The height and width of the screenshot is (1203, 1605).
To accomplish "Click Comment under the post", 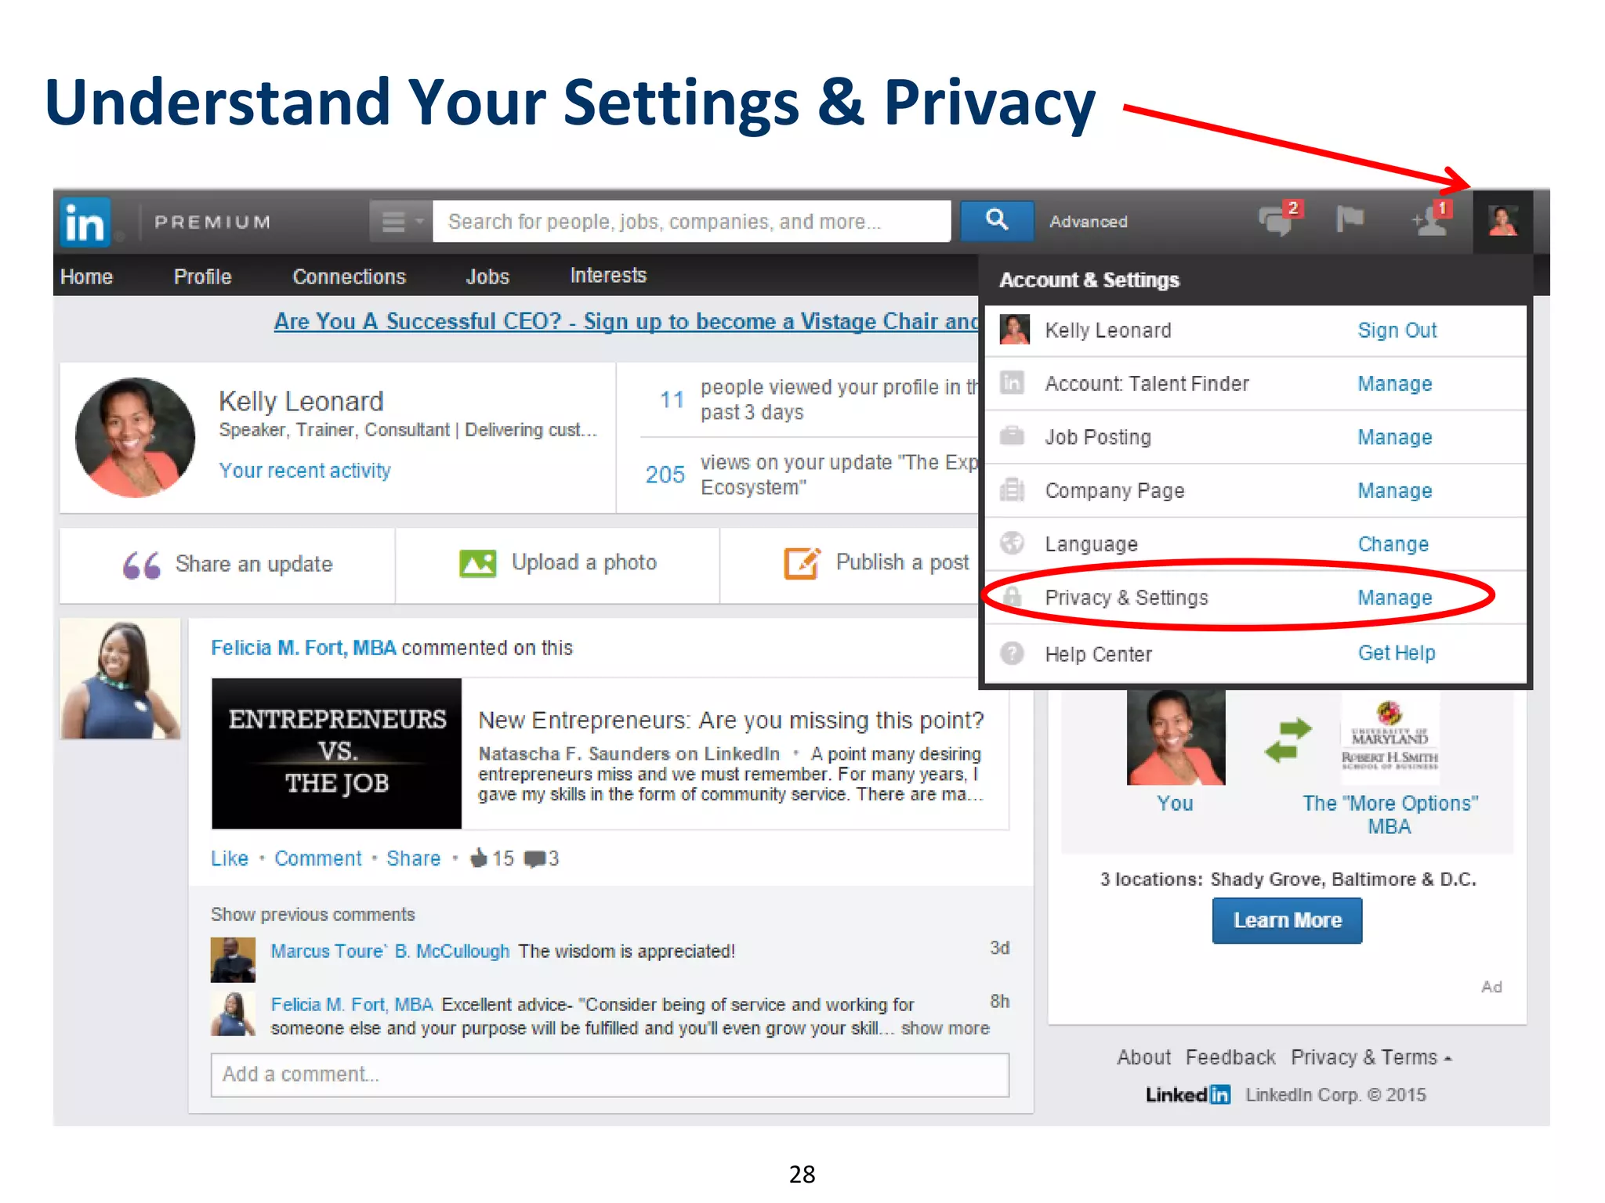I will click(x=318, y=858).
